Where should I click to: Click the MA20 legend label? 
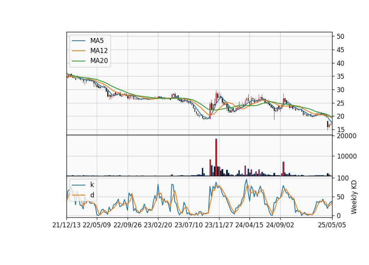[99, 61]
